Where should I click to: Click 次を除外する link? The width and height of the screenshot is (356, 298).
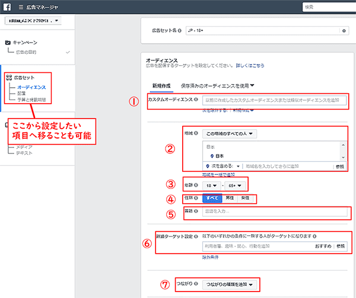coord(215,110)
